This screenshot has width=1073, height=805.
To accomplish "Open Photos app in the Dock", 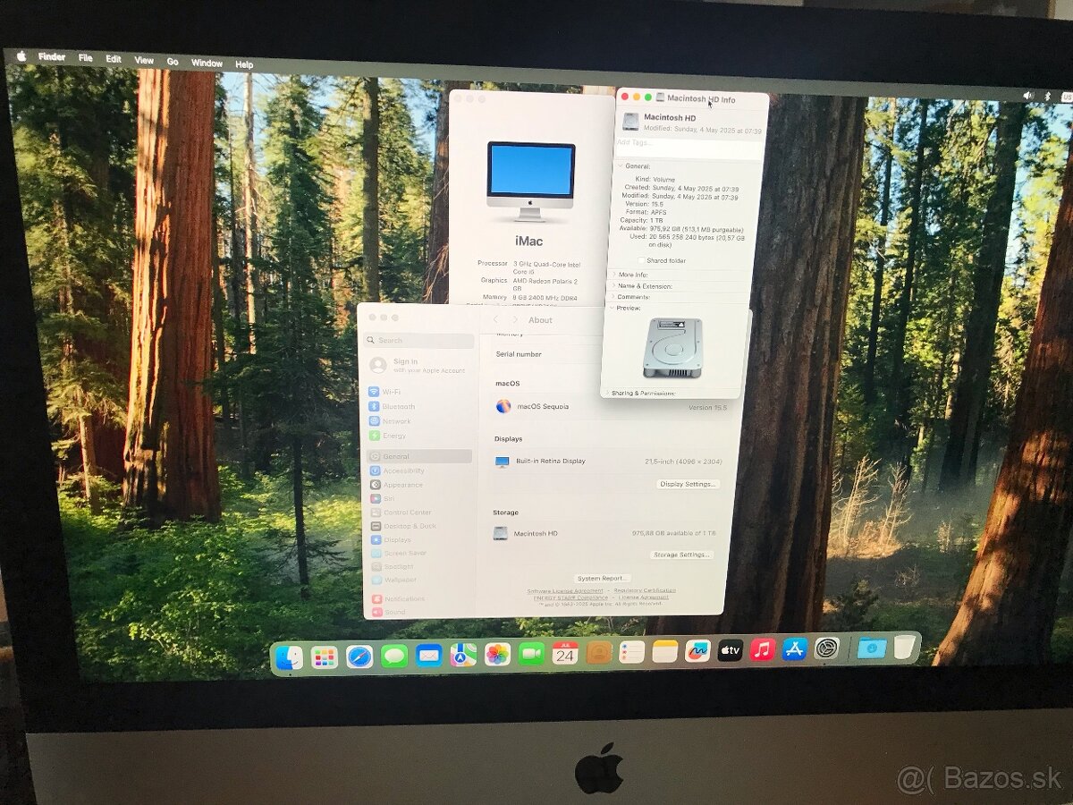I will coord(497,654).
